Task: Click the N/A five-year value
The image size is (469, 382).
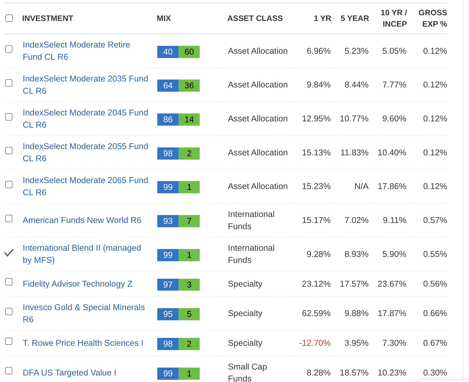Action: click(x=362, y=186)
